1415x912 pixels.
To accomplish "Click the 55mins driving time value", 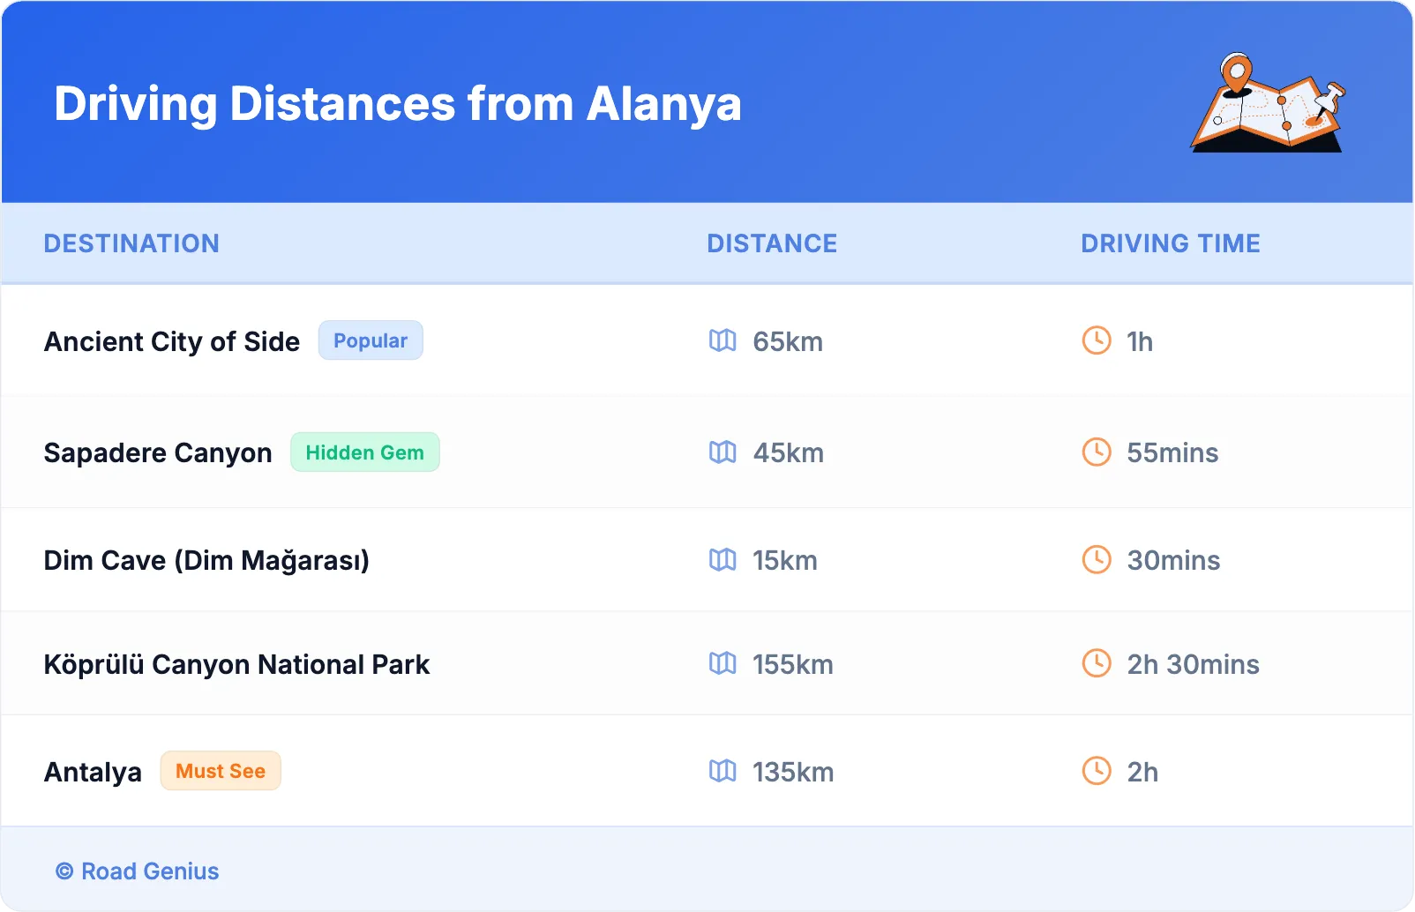I will click(x=1172, y=453).
